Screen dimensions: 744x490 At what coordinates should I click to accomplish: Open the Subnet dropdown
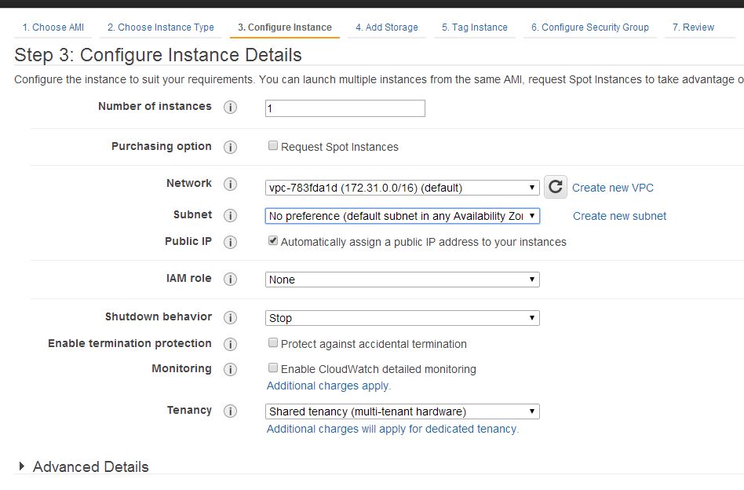(403, 216)
